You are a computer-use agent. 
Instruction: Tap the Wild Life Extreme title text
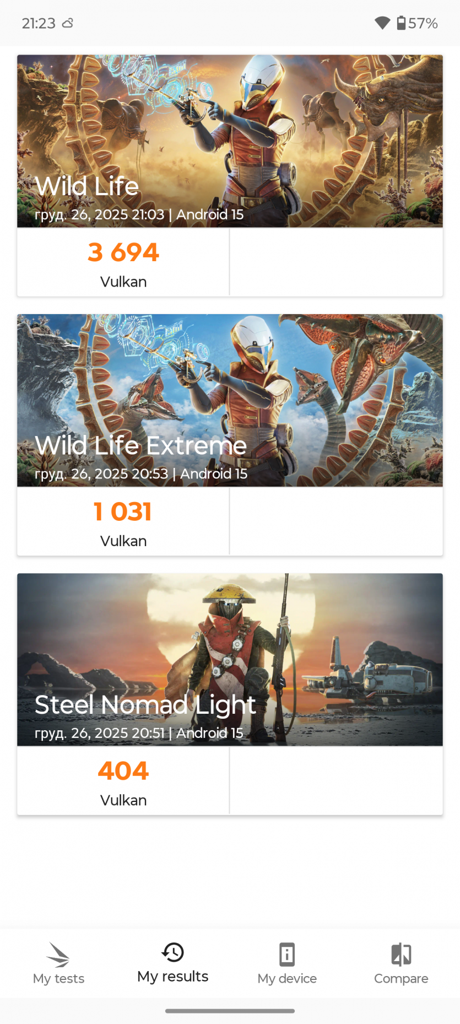140,445
